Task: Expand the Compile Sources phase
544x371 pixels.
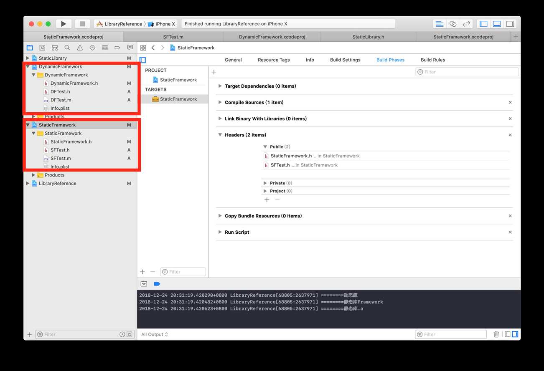Action: [220, 102]
